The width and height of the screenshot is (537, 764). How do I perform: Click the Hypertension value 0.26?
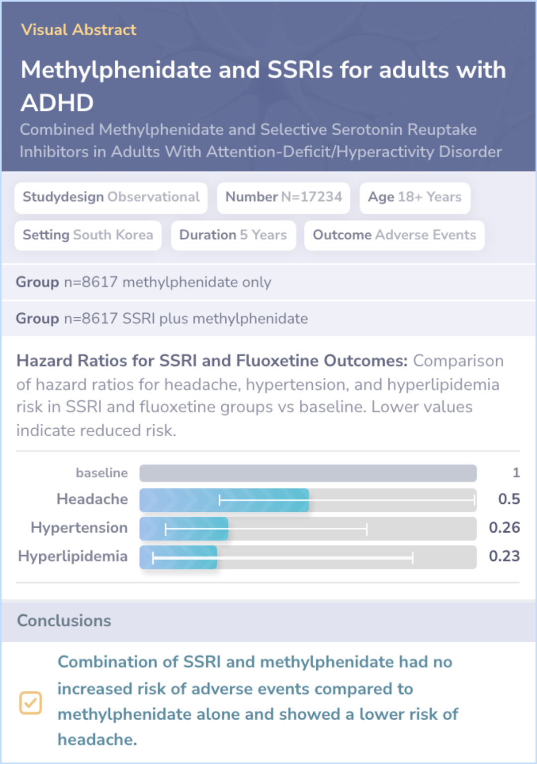(x=504, y=527)
